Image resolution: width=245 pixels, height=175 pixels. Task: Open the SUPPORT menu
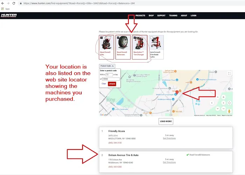coord(161,16)
